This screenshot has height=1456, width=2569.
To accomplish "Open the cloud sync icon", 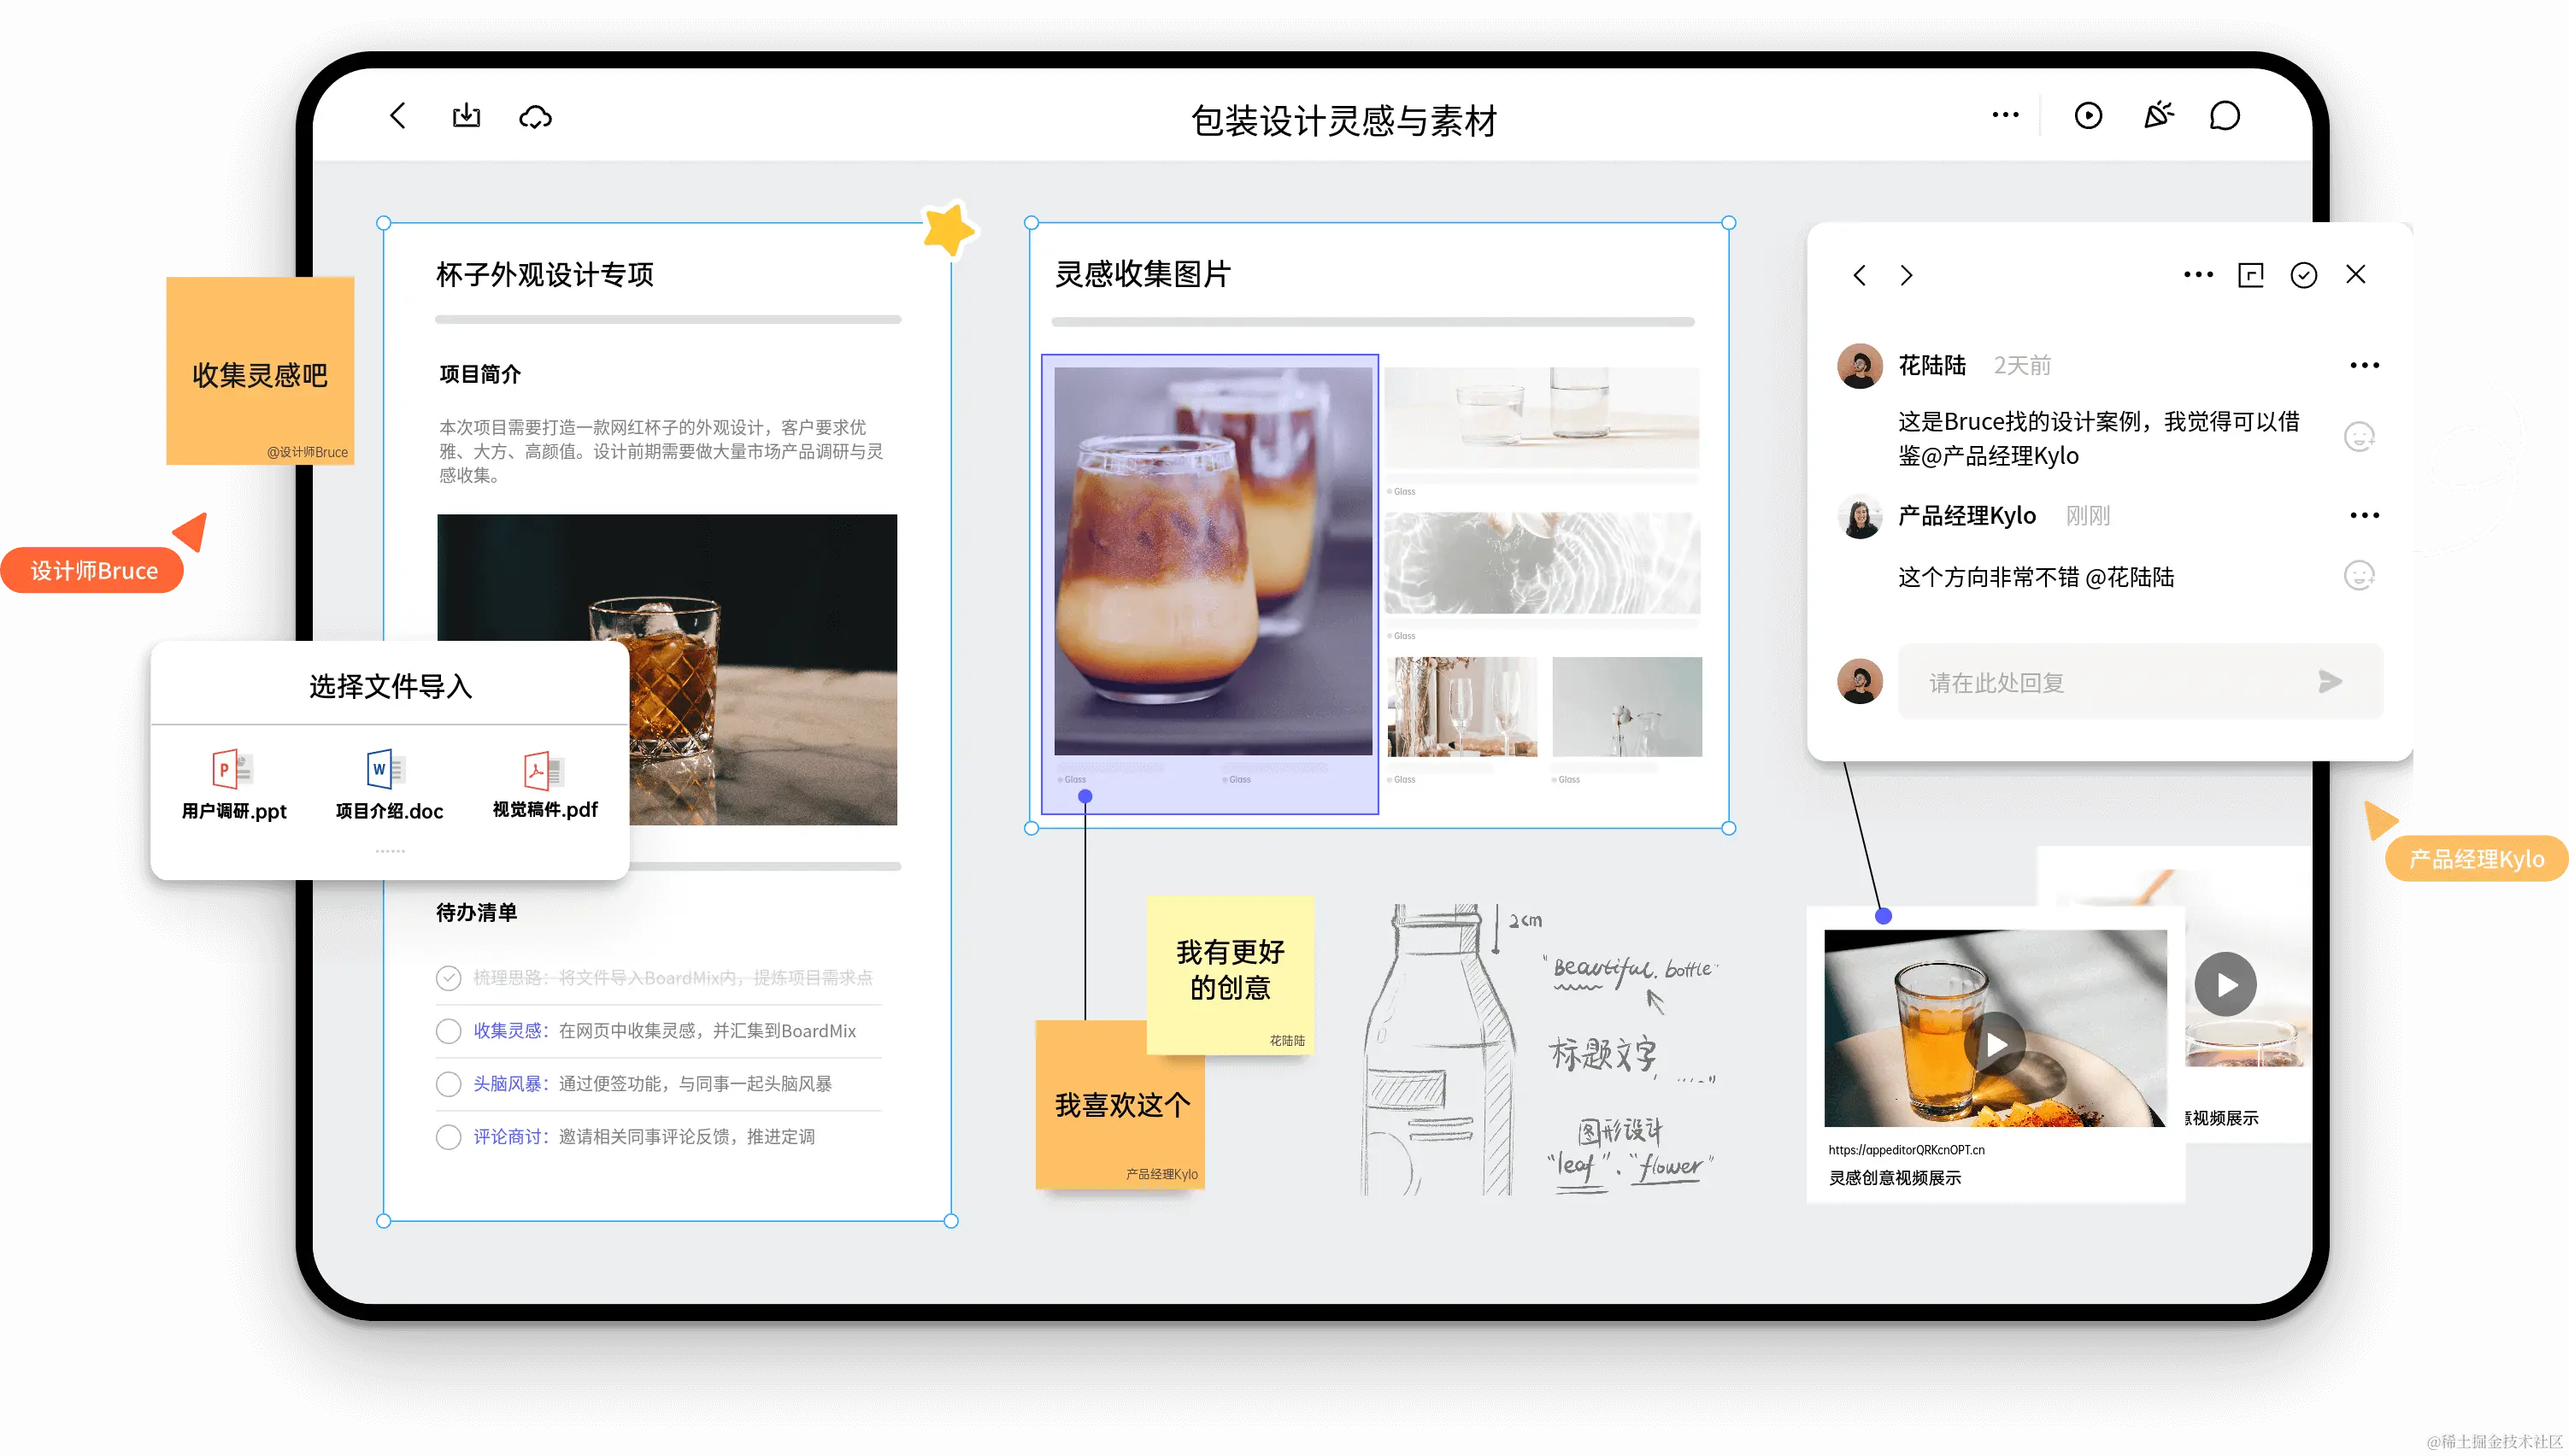I will click(x=535, y=117).
